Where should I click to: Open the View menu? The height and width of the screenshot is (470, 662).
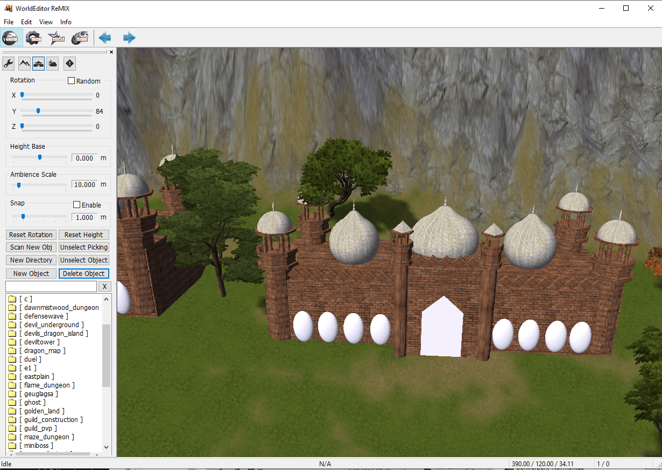point(46,22)
